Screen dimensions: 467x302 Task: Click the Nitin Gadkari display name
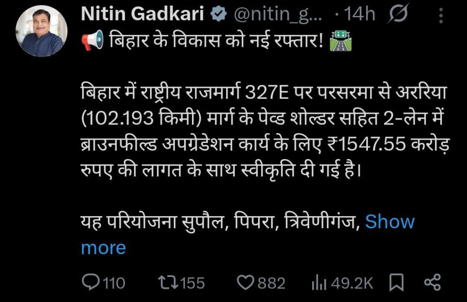pyautogui.click(x=142, y=15)
